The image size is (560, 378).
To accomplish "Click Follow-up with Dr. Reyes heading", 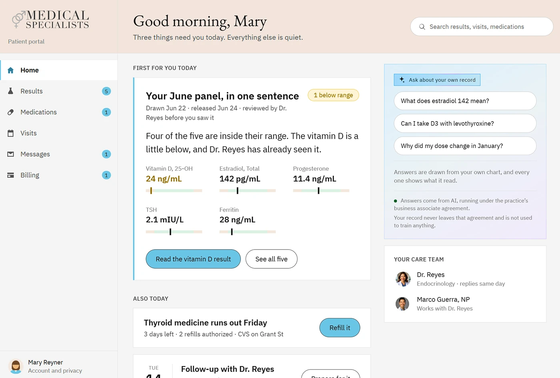I will (228, 369).
